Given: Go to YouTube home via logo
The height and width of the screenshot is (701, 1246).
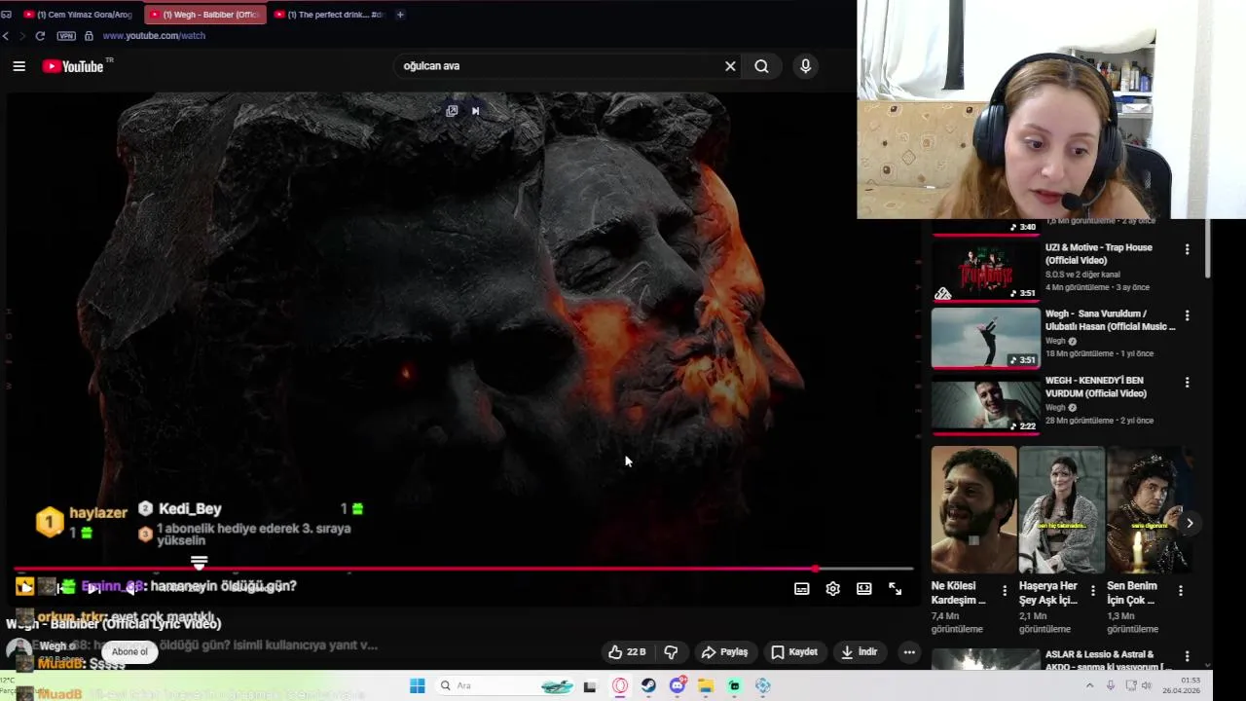Looking at the screenshot, I should click(73, 66).
